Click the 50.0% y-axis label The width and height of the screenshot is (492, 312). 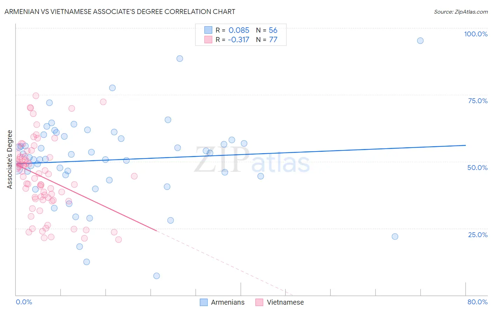(x=477, y=168)
